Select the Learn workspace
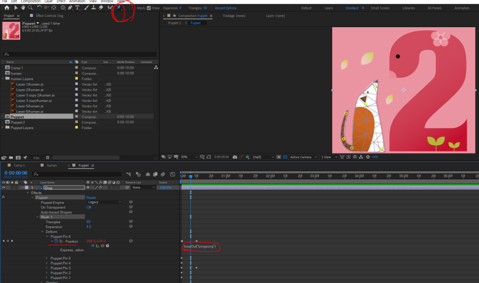The image size is (479, 283). [x=329, y=8]
